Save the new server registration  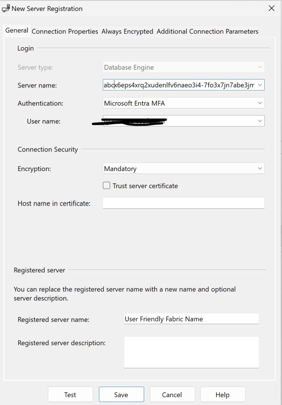coord(121,394)
